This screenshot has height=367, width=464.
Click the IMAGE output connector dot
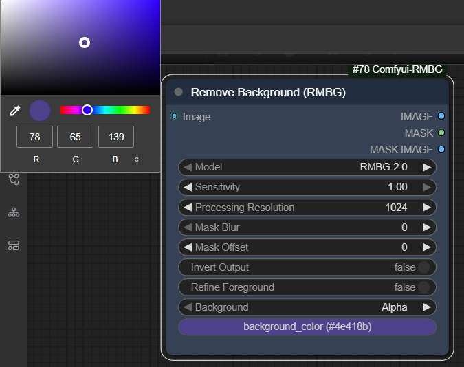click(x=441, y=117)
